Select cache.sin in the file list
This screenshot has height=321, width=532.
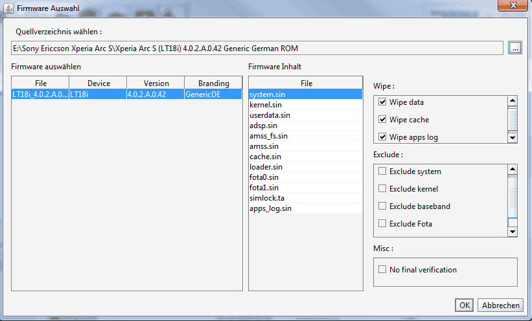pos(306,156)
